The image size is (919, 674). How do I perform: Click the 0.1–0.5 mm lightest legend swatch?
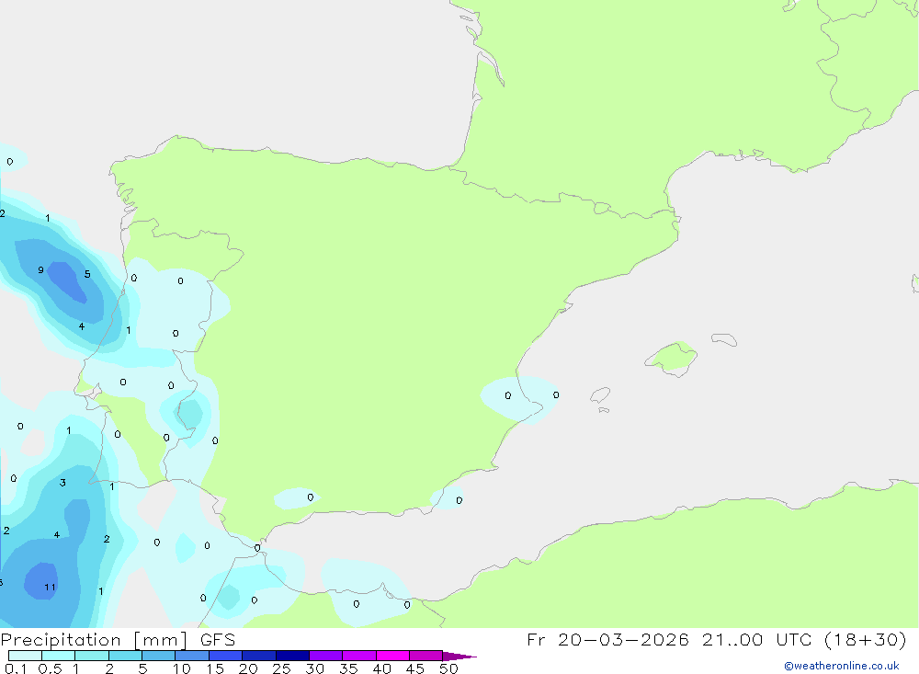pyautogui.click(x=25, y=656)
